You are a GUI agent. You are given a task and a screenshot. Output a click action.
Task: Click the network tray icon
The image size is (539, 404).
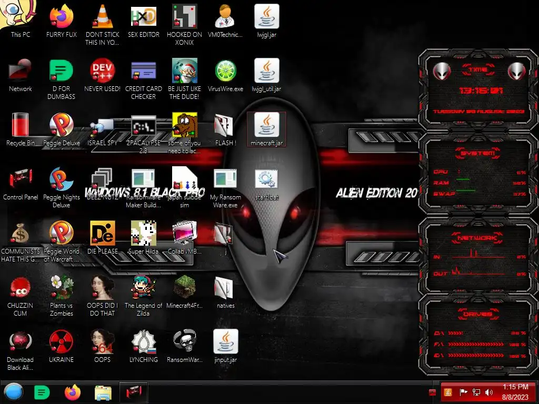point(476,392)
